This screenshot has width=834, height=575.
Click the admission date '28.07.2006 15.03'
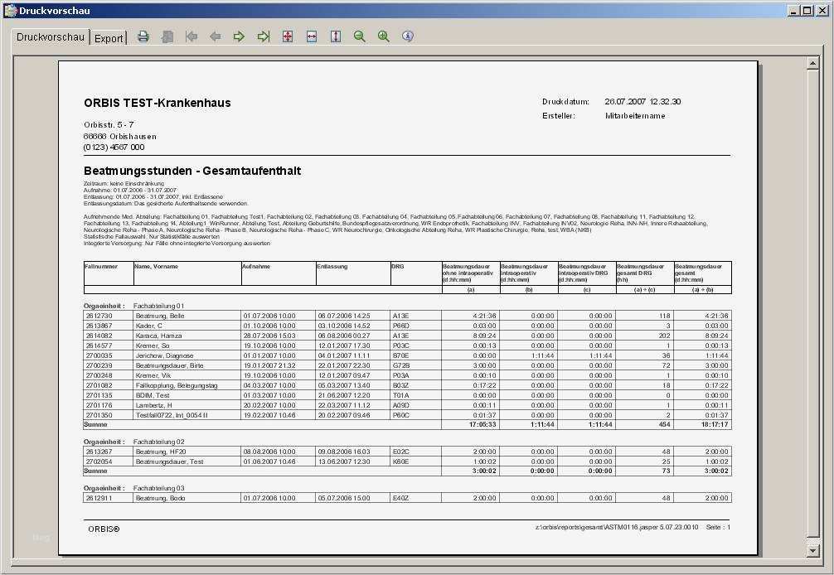(269, 336)
